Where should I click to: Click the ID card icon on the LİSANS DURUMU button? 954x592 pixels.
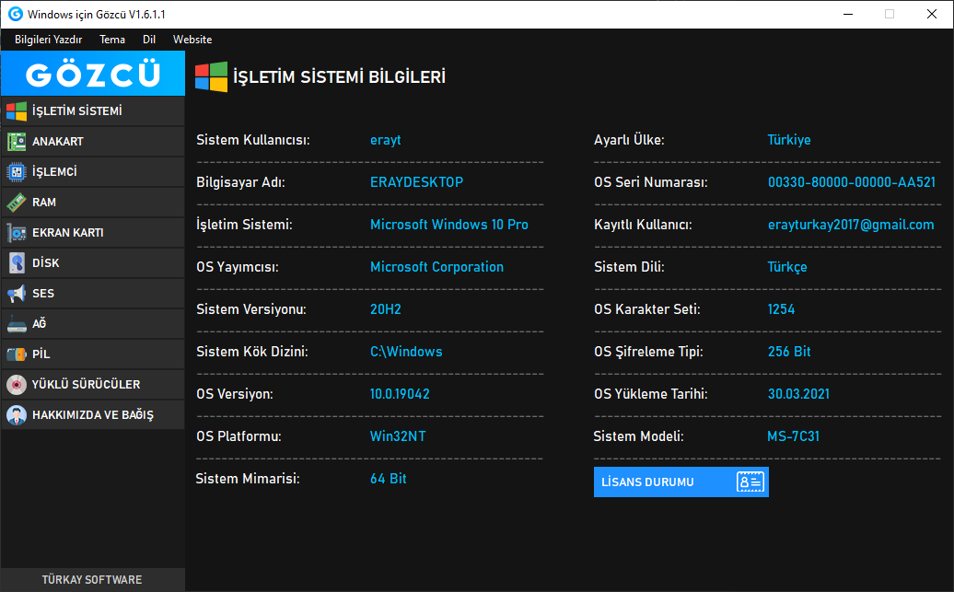point(750,482)
